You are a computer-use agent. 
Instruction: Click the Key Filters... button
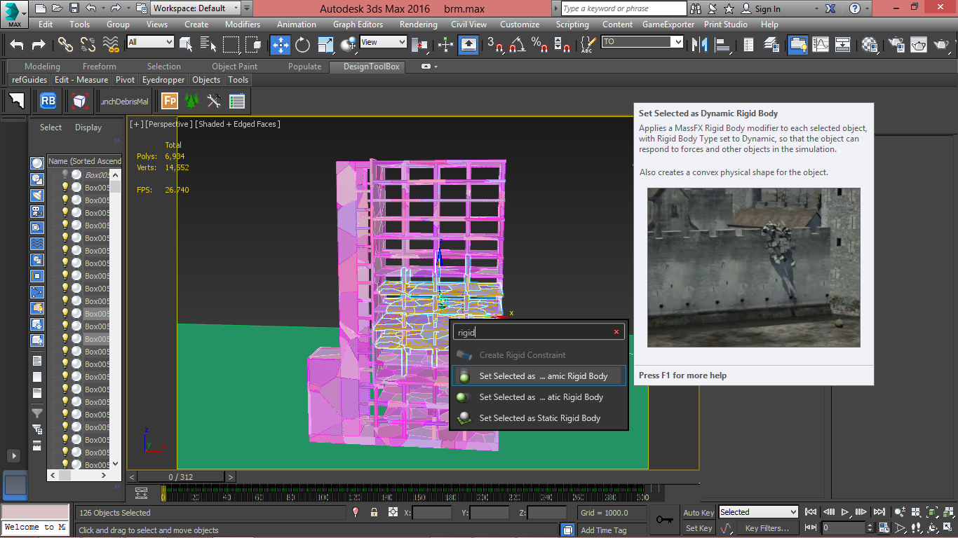(767, 528)
